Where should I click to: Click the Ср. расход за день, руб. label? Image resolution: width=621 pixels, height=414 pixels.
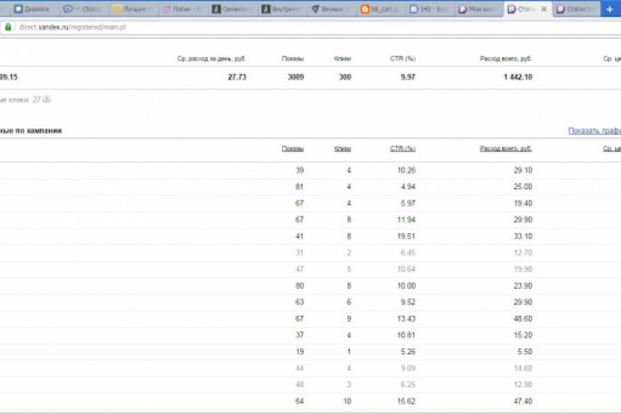point(211,59)
